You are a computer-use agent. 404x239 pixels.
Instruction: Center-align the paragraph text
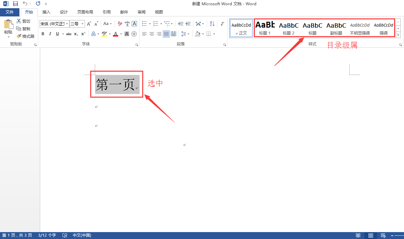152,34
